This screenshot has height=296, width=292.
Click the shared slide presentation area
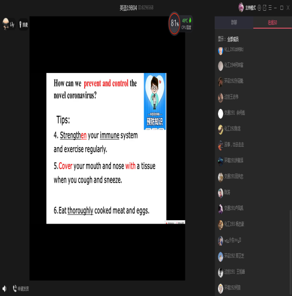point(107,148)
